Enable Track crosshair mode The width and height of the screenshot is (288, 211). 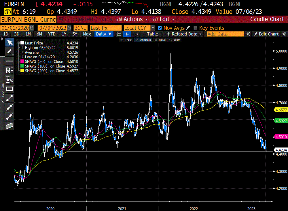[126, 40]
